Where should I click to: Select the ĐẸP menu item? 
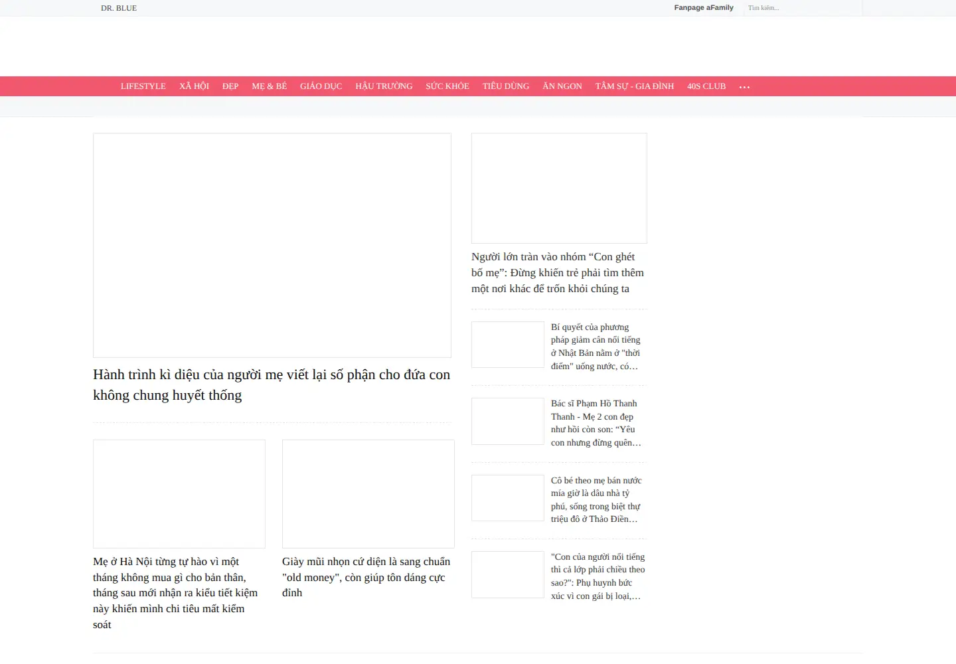(230, 86)
